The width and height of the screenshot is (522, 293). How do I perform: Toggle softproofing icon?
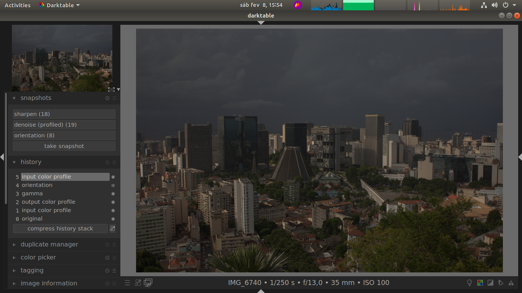coord(501,283)
